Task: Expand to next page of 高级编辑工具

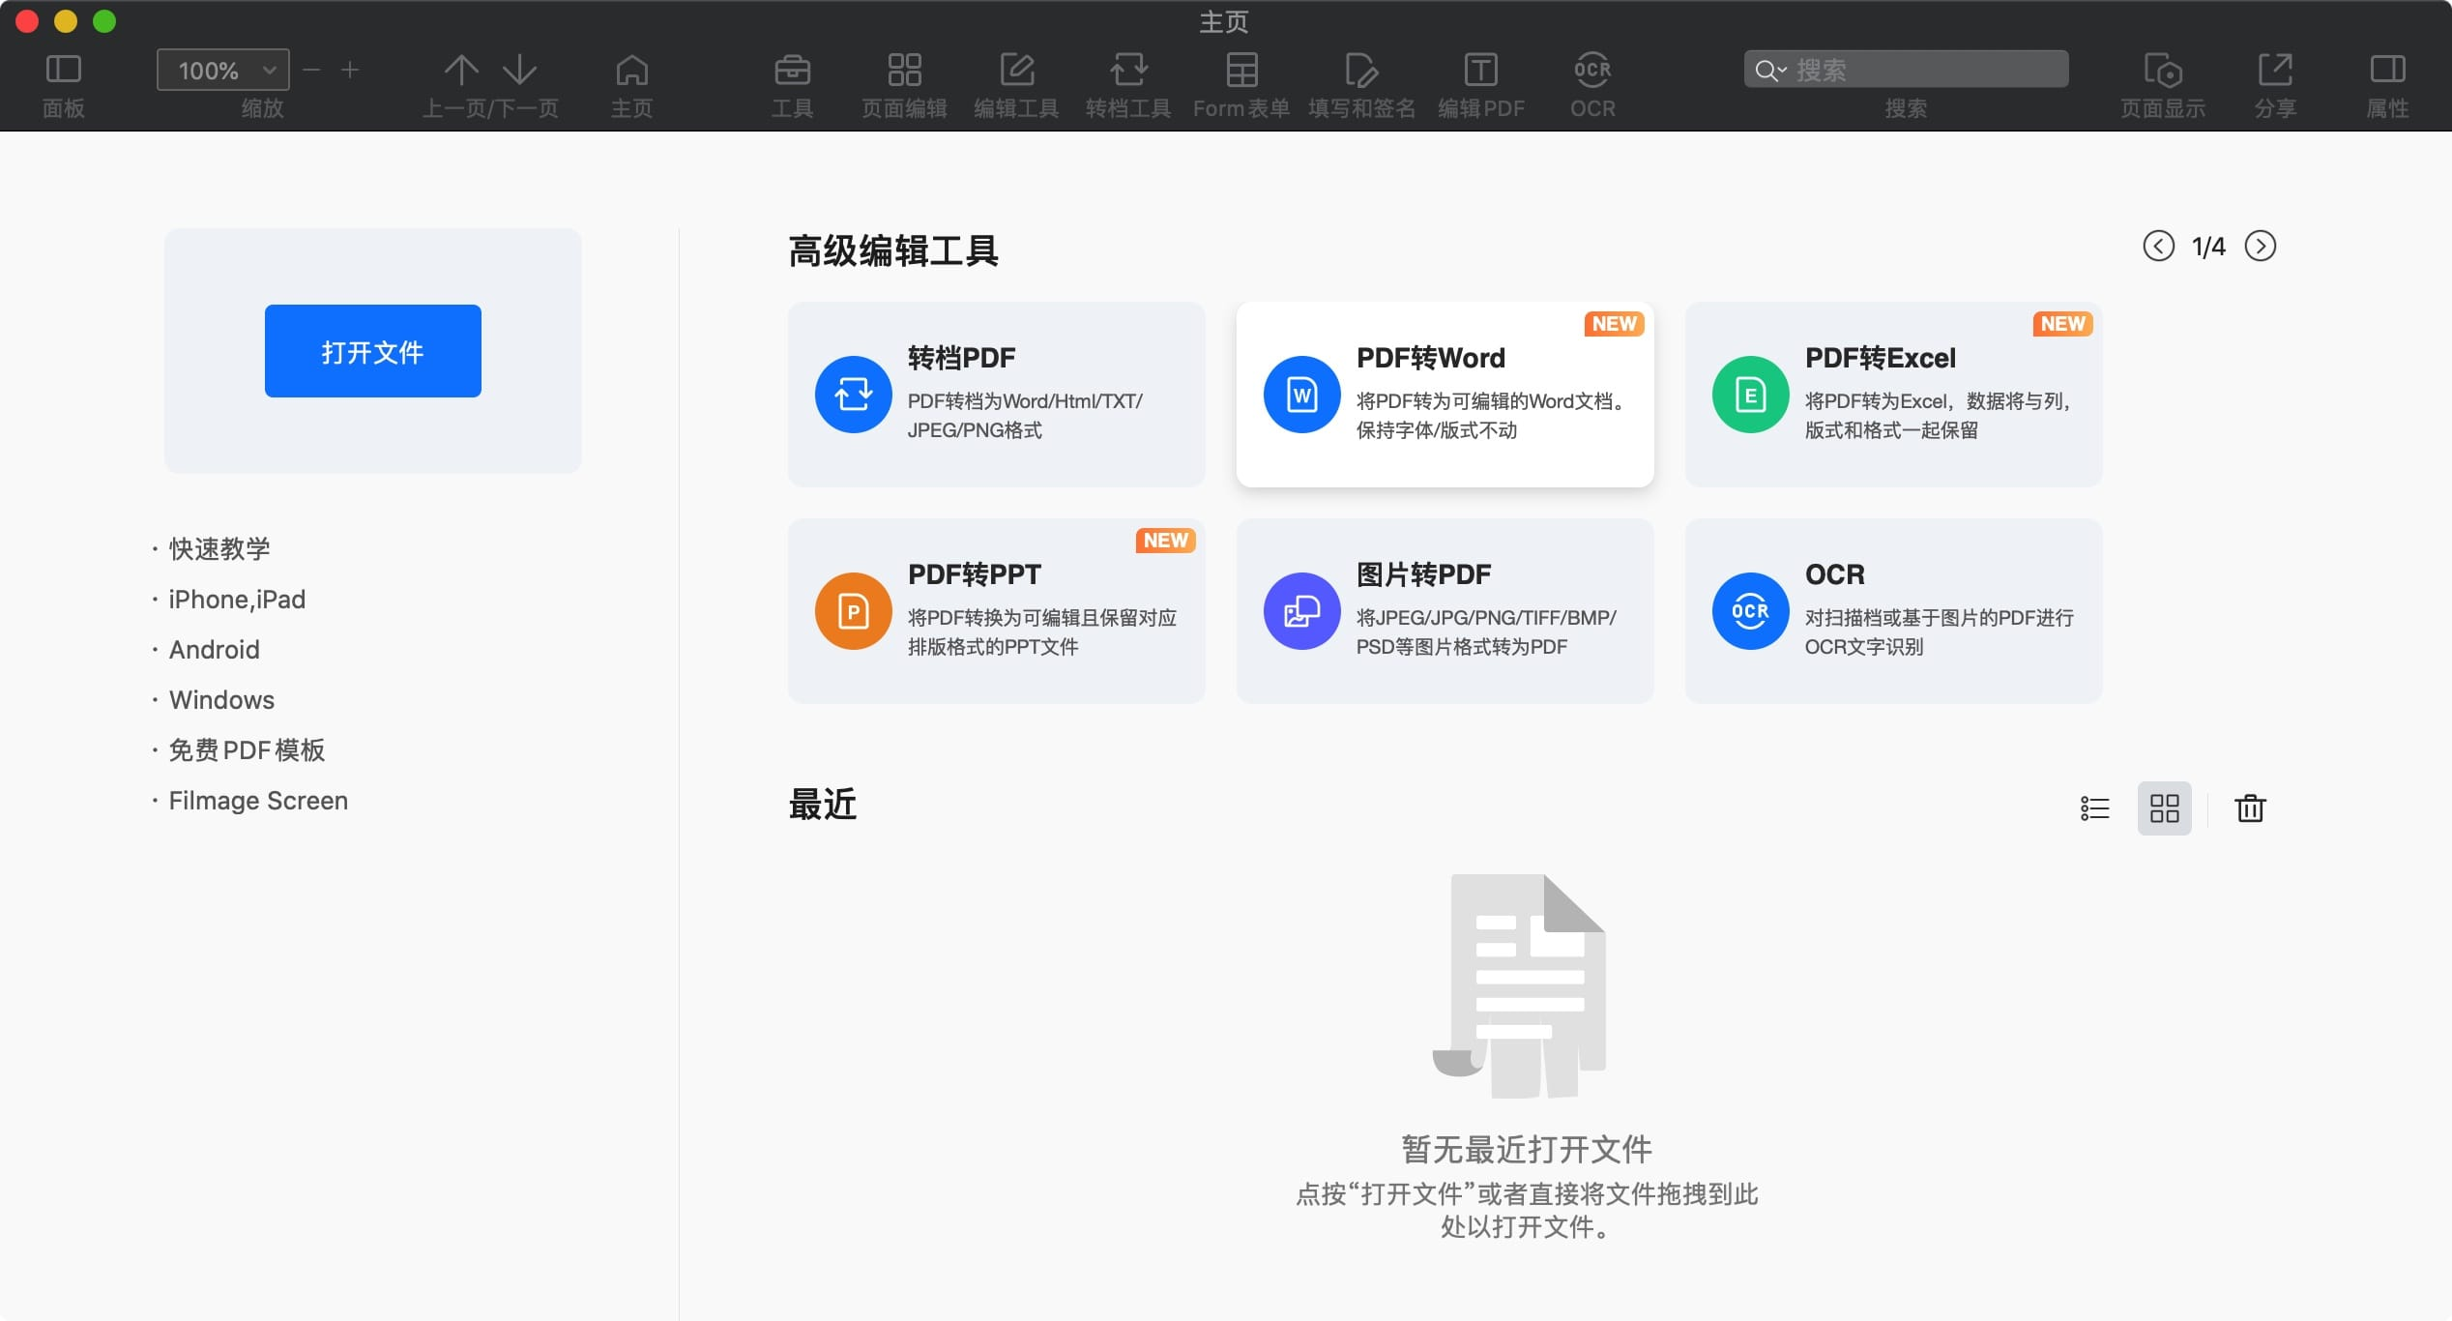Action: click(x=2262, y=248)
